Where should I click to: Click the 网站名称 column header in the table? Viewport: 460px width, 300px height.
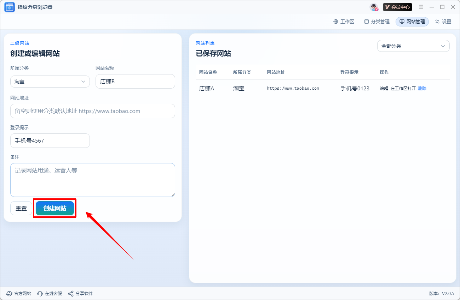point(208,72)
